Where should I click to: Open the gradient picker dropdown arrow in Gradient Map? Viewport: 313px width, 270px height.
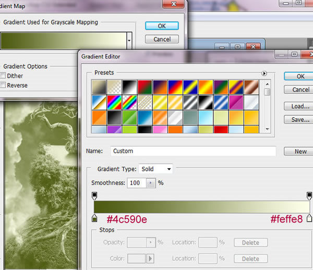129,41
